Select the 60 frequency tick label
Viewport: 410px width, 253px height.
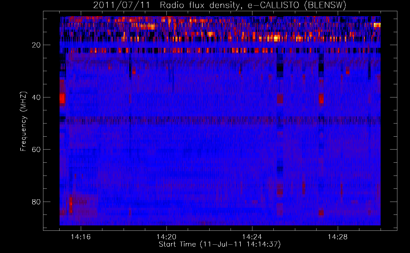click(x=36, y=150)
